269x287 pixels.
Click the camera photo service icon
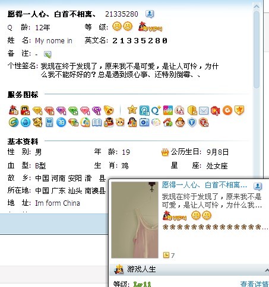coord(144,122)
